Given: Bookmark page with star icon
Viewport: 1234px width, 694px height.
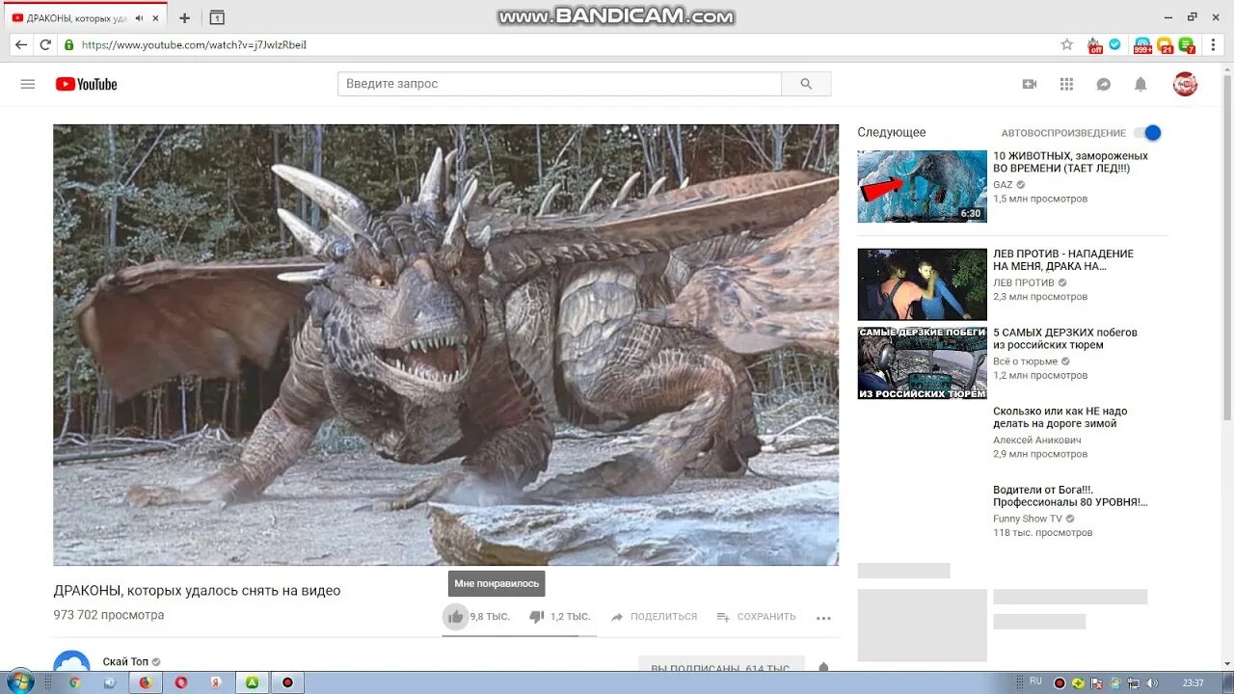Looking at the screenshot, I should click(1066, 44).
